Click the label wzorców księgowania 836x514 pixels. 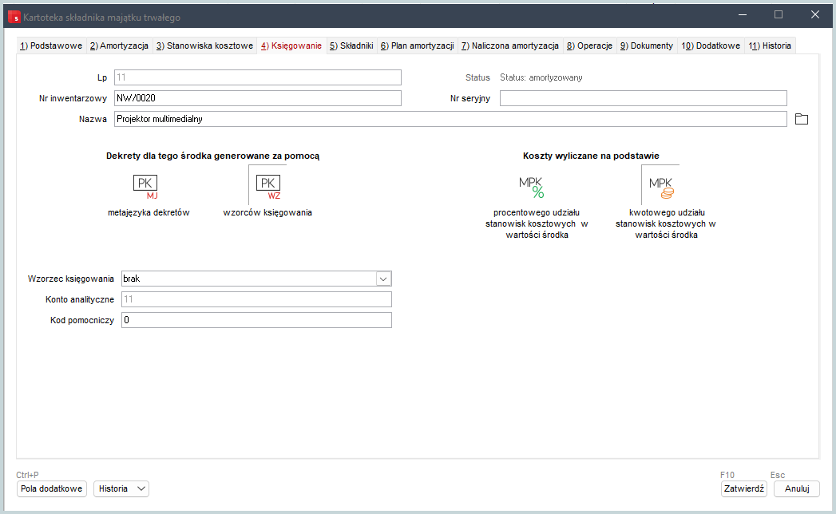pos(267,213)
